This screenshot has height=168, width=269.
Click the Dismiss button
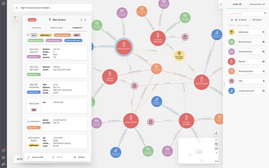tap(79, 157)
